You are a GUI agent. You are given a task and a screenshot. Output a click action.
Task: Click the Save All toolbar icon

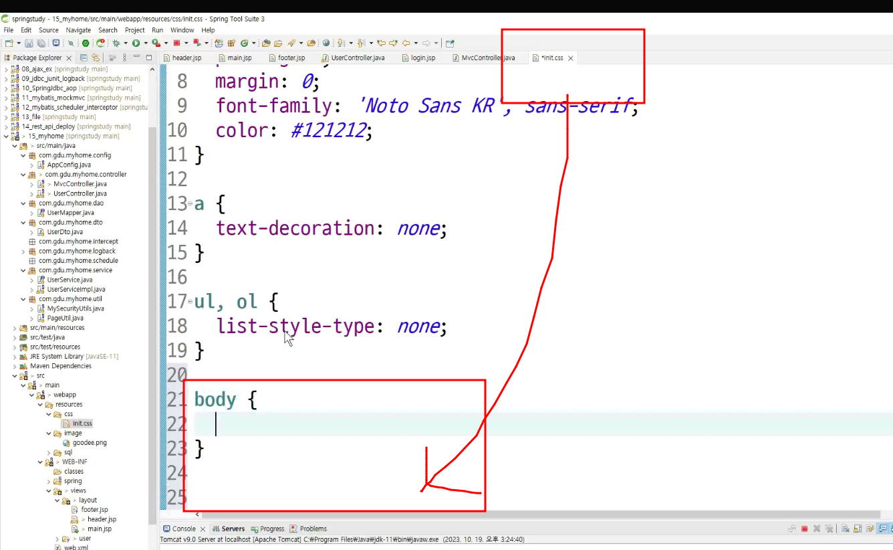click(41, 43)
